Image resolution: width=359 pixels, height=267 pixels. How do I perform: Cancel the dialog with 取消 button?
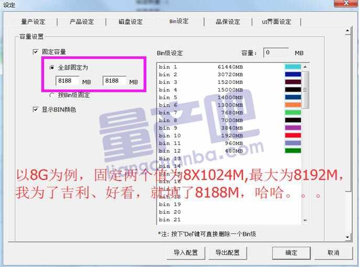click(x=333, y=253)
